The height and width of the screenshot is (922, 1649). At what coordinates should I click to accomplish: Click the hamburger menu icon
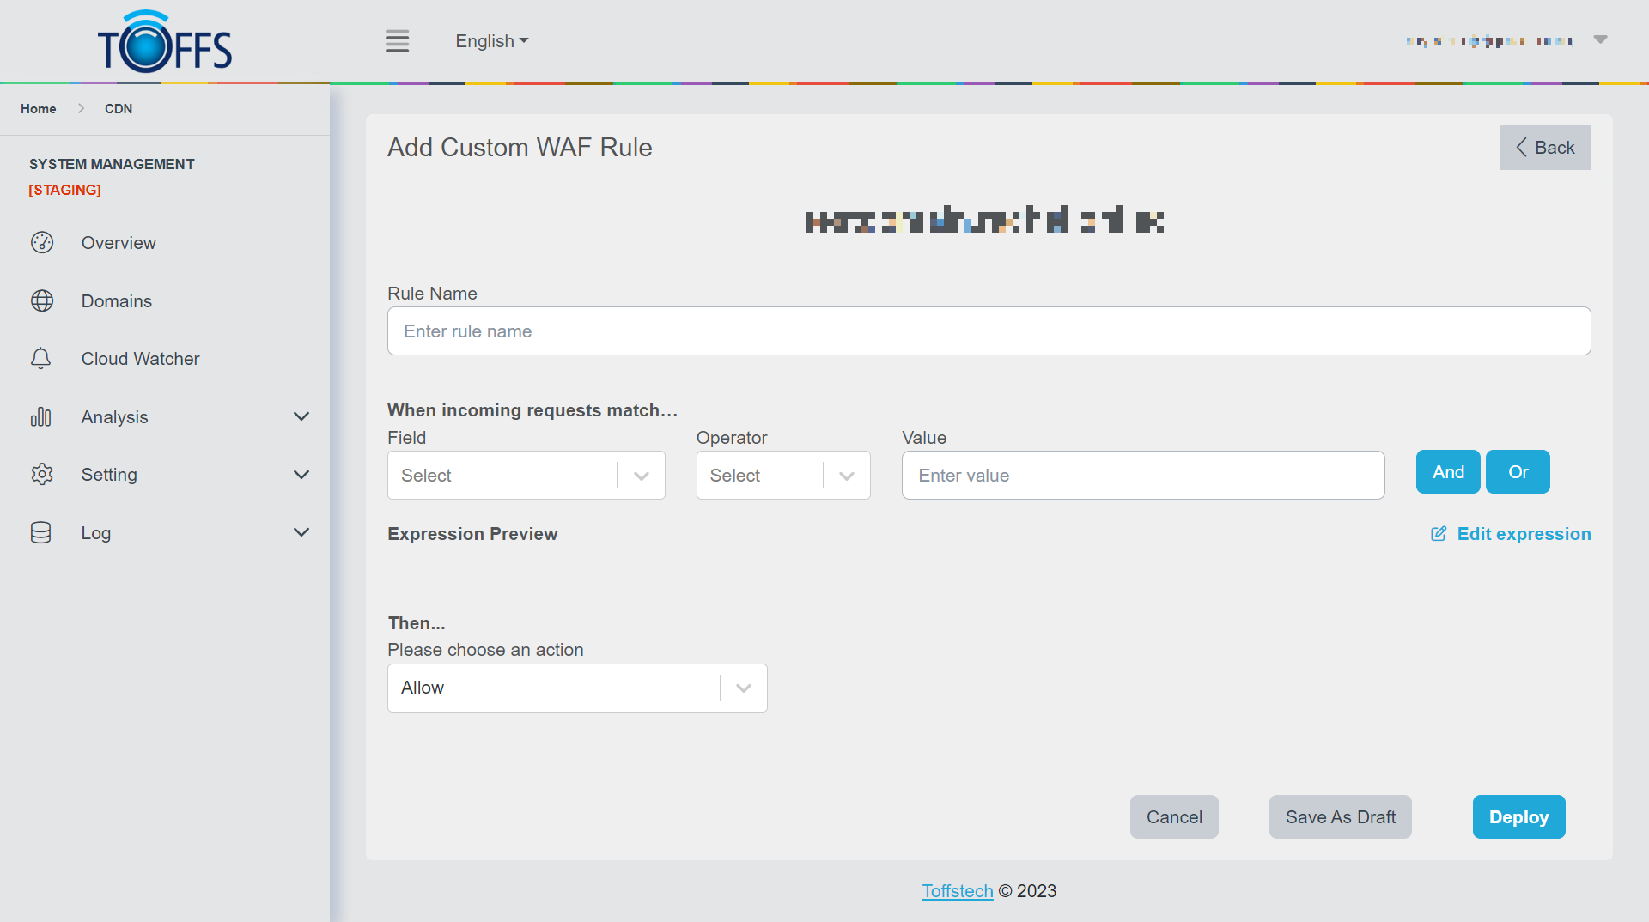pos(397,41)
